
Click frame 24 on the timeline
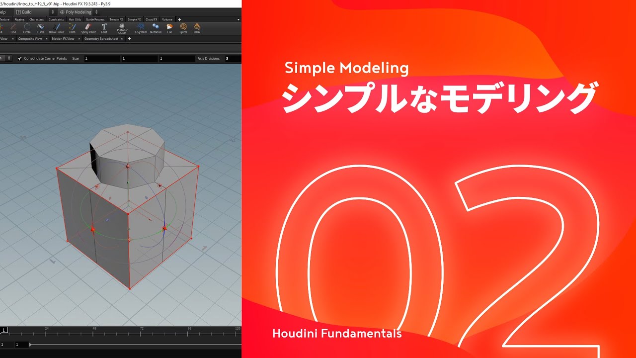pyautogui.click(x=47, y=330)
